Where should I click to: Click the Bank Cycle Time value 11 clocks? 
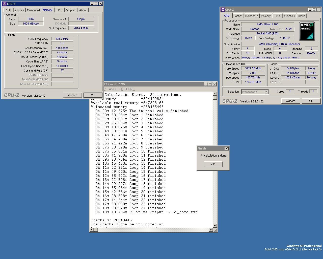pyautogui.click(x=62, y=66)
